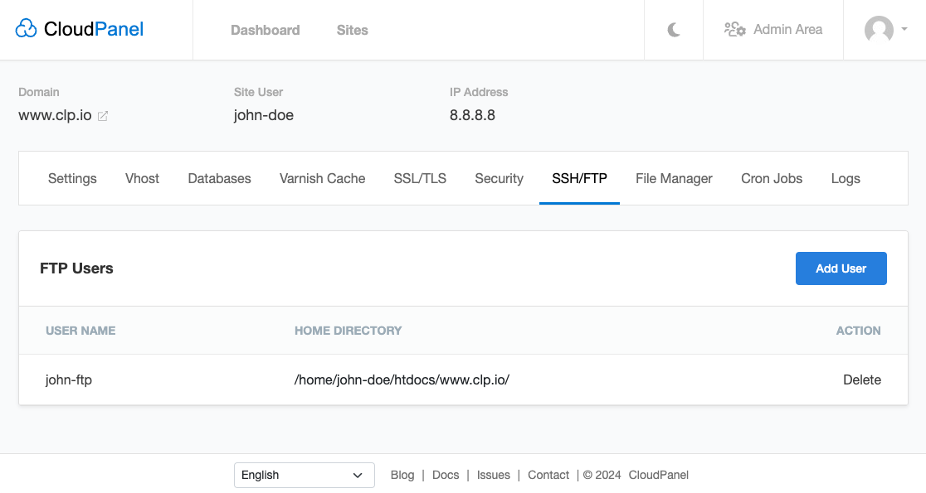Open the Docs footer link

[x=446, y=475]
